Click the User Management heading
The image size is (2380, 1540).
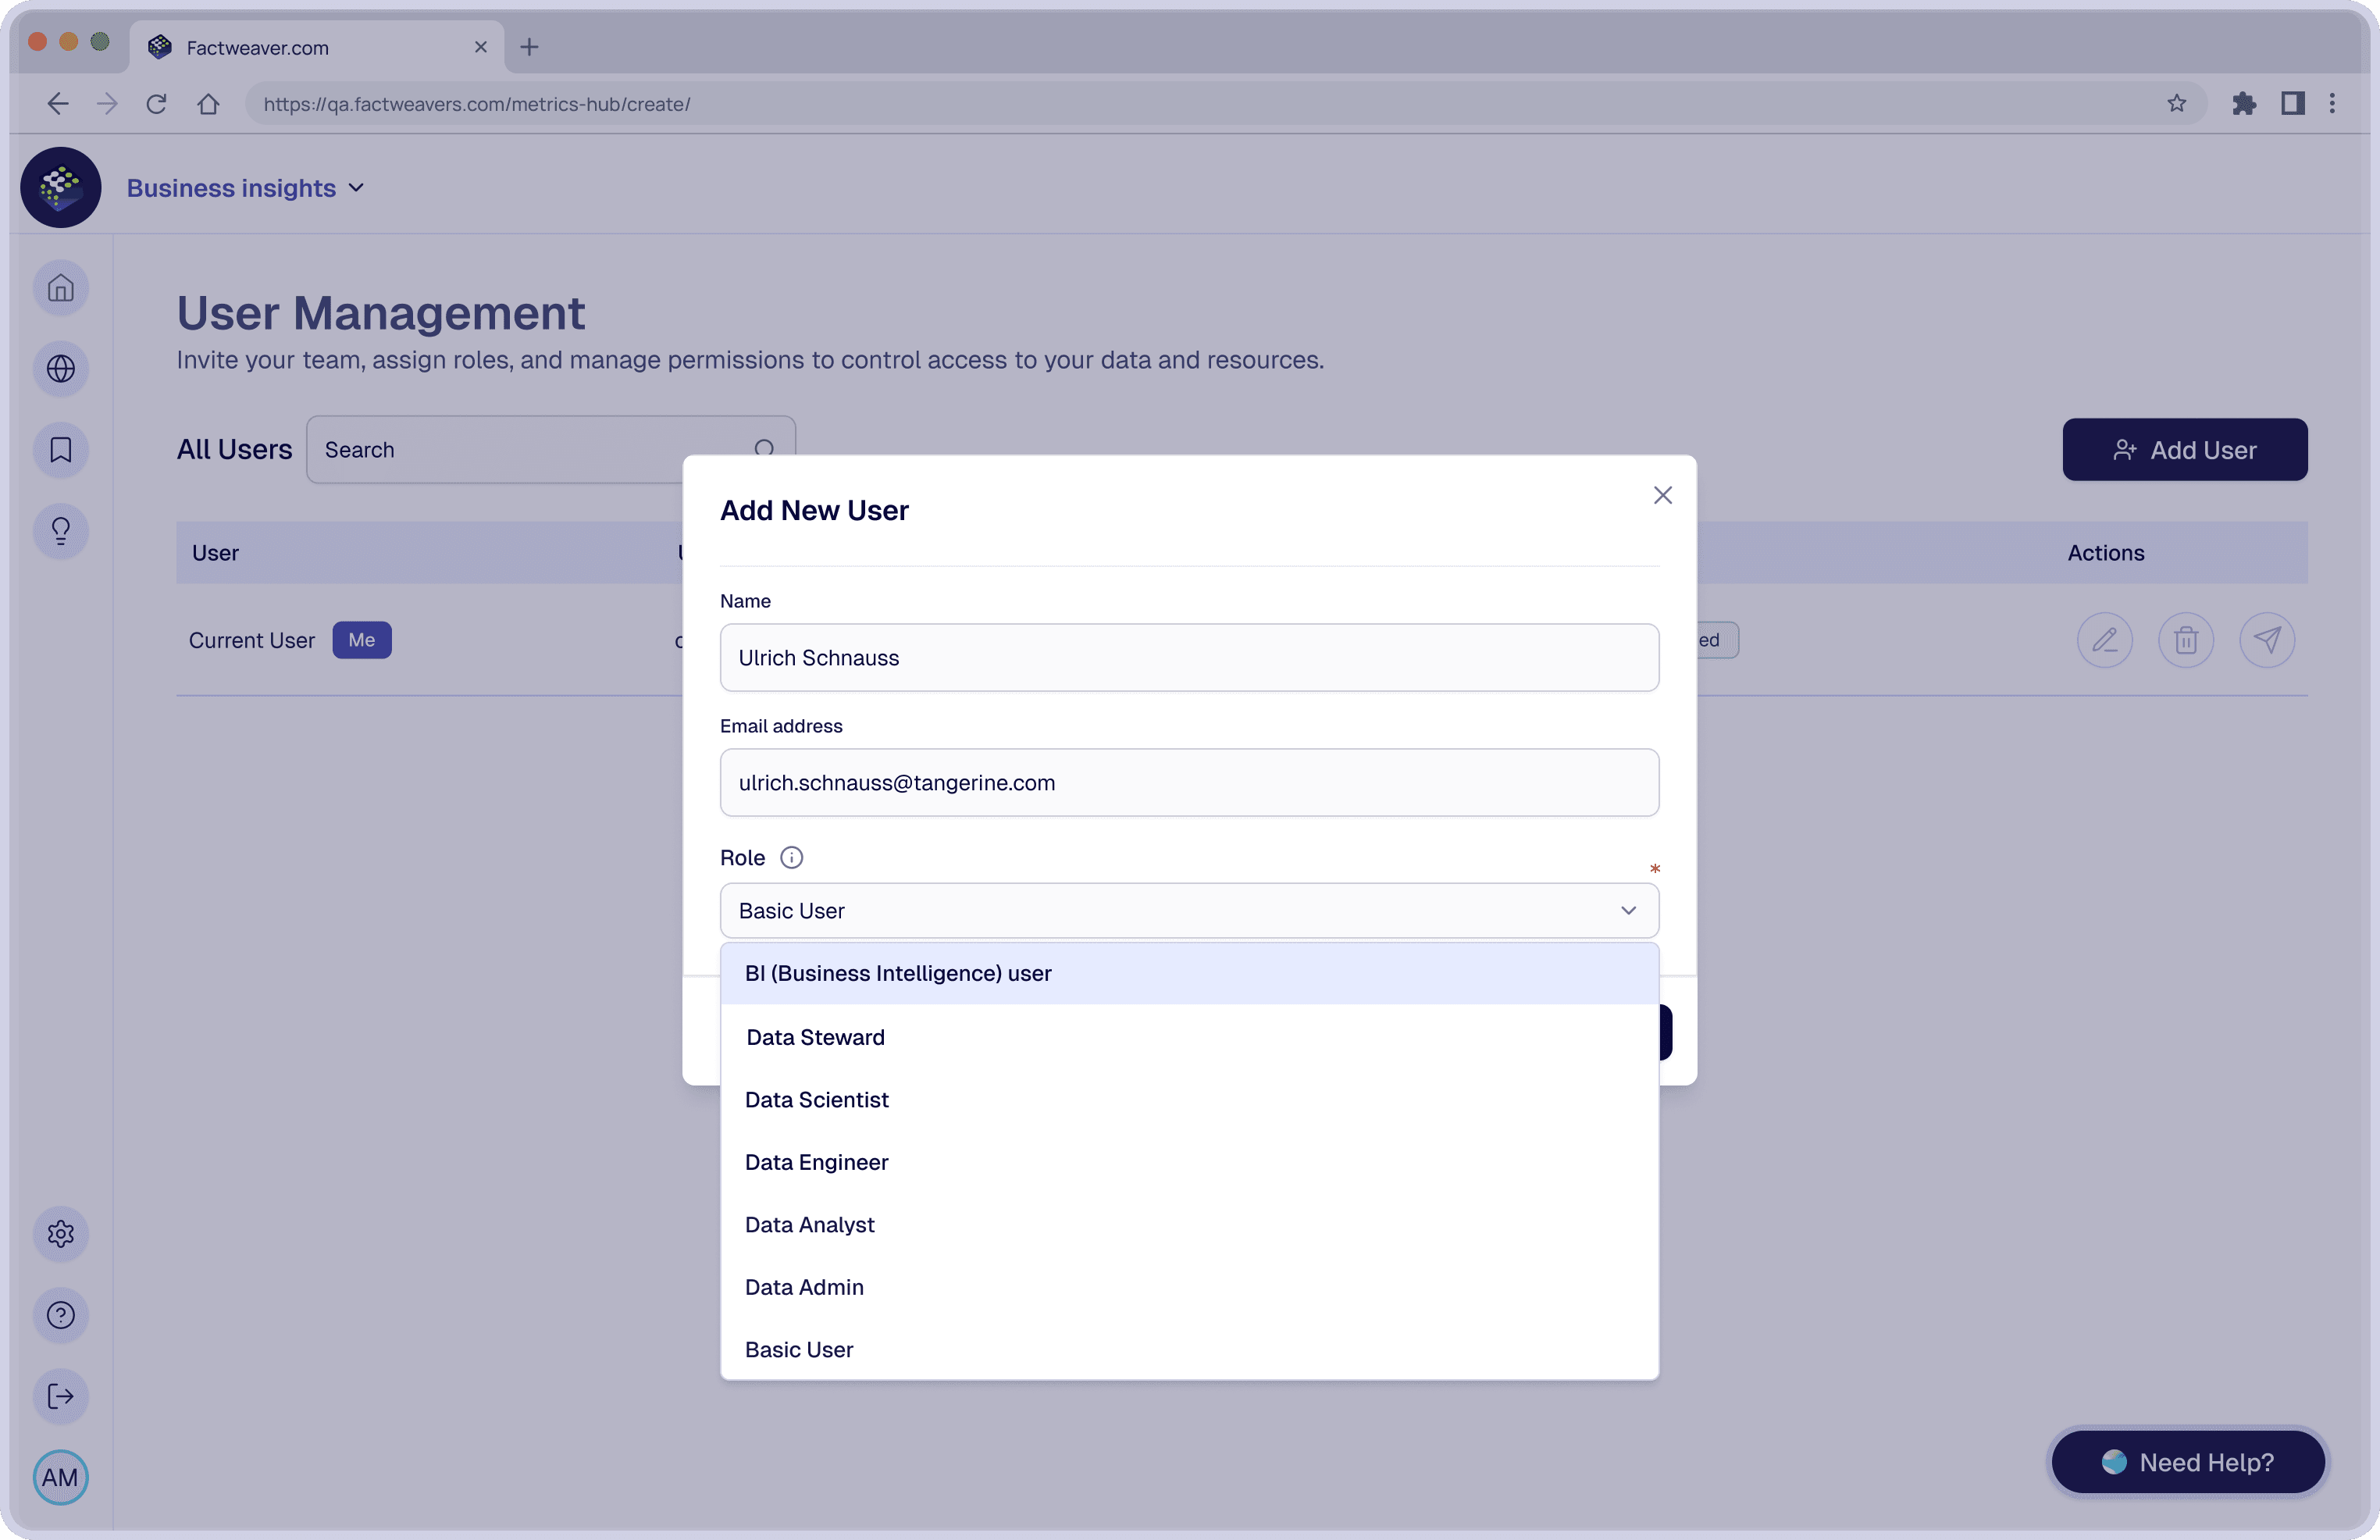point(381,313)
